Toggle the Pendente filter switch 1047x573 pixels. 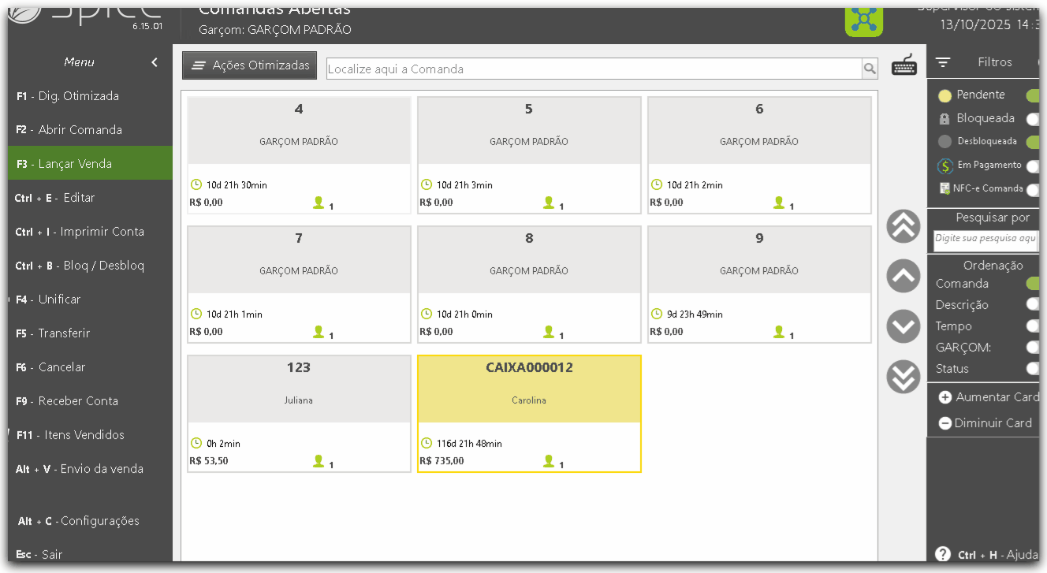[1032, 96]
